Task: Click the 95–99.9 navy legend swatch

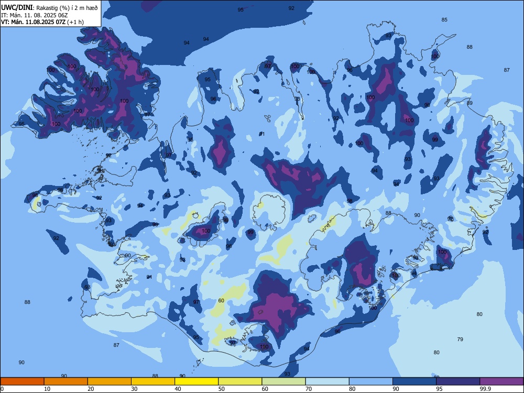Action: tap(458, 381)
